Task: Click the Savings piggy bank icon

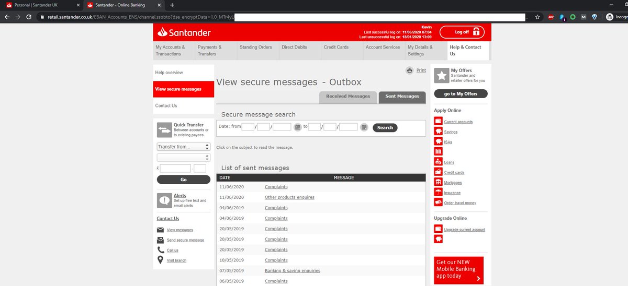Action: (x=438, y=132)
